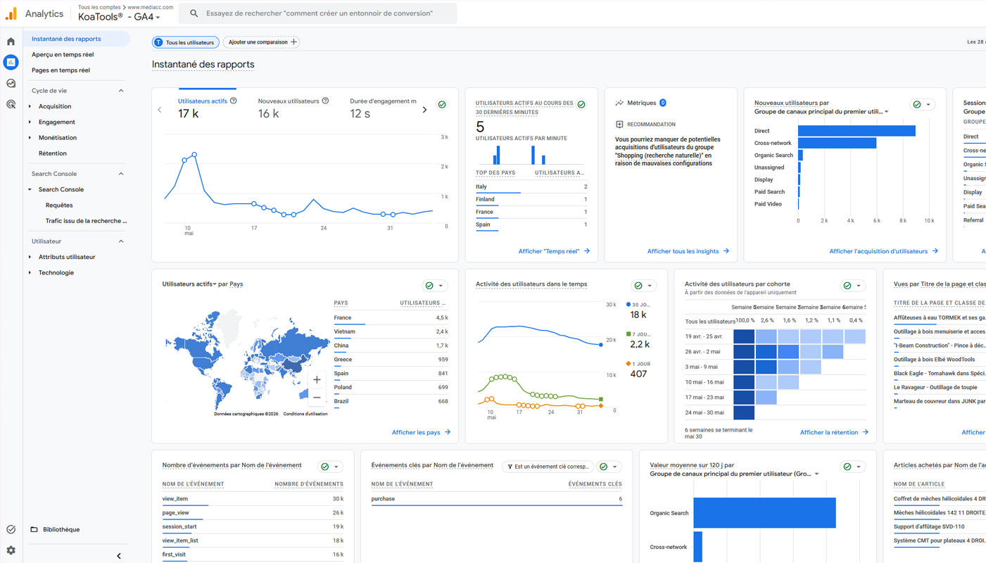Open the Valeur moyenne sur 120 j channel dropdown
This screenshot has width=986, height=563.
click(x=735, y=474)
